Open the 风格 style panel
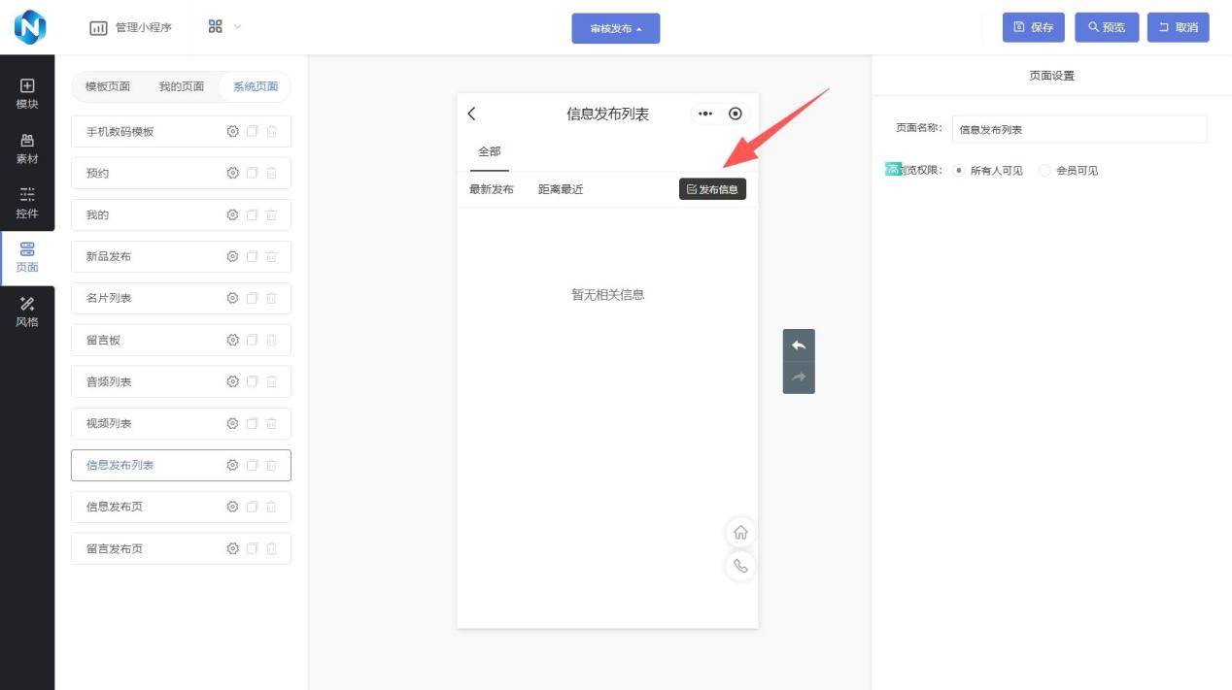This screenshot has height=690, width=1232. (x=27, y=312)
